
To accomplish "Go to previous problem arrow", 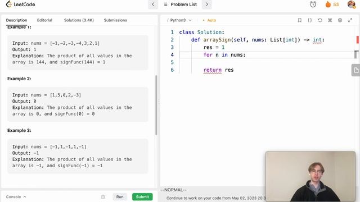I will 153,4.
